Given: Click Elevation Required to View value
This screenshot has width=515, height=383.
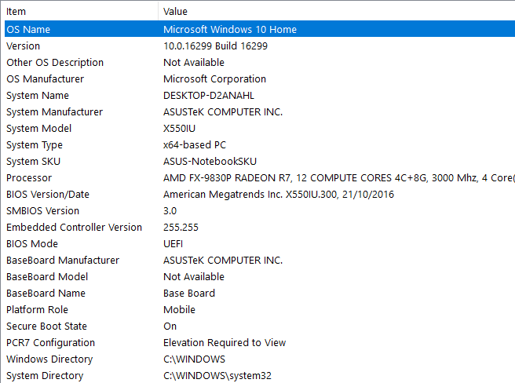Looking at the screenshot, I should (x=225, y=343).
